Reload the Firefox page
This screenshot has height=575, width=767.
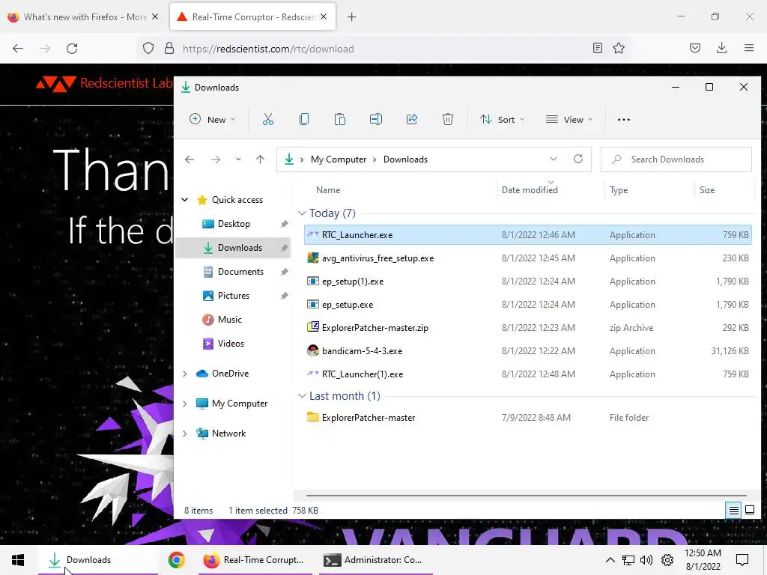click(x=72, y=49)
